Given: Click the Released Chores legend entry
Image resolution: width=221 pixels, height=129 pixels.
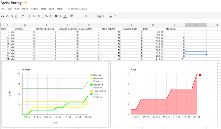Looking at the screenshot, I should [96, 80].
